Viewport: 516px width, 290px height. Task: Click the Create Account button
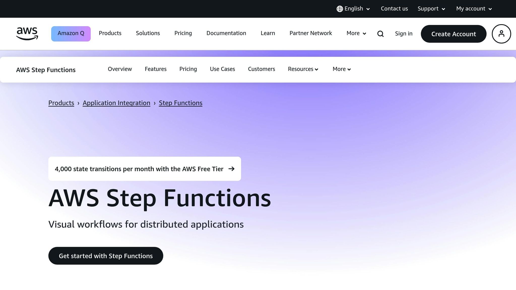tap(454, 34)
